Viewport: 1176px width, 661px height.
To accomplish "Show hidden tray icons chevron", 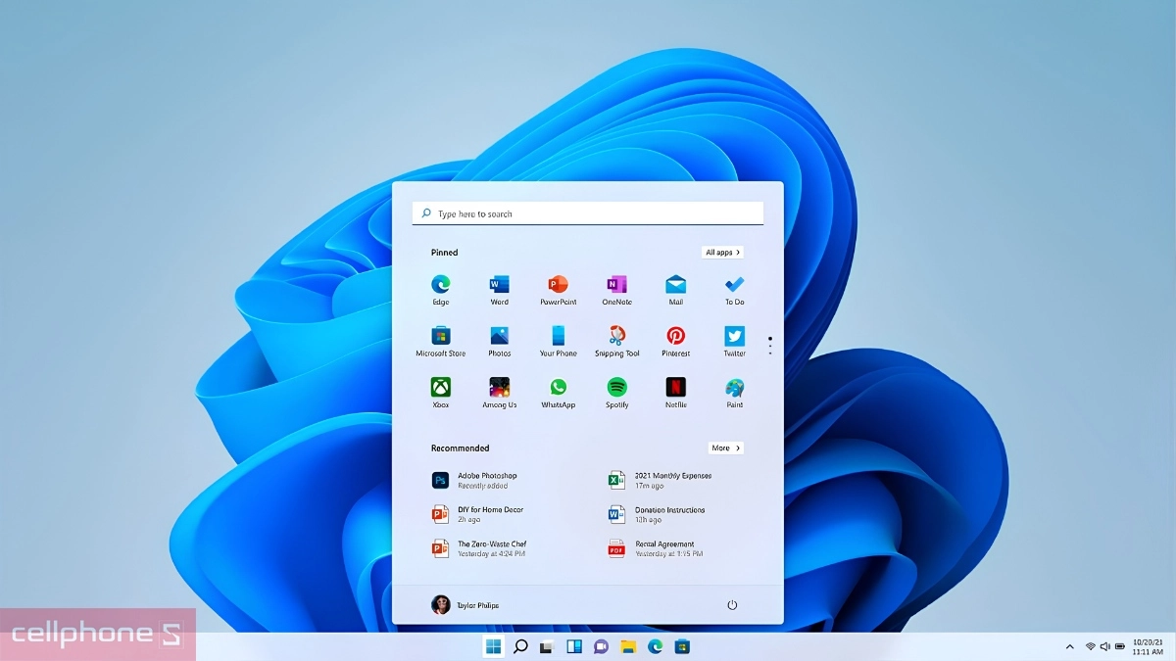I will [1070, 646].
